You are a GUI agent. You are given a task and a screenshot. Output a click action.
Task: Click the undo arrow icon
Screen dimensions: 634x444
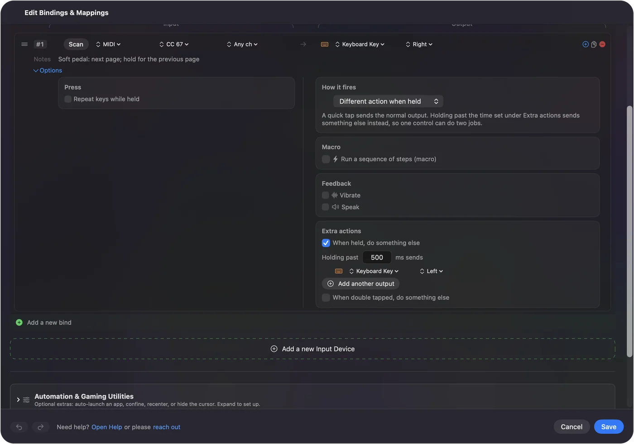19,427
